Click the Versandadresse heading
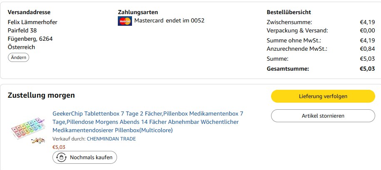This screenshot has width=381, height=170. pos(29,12)
